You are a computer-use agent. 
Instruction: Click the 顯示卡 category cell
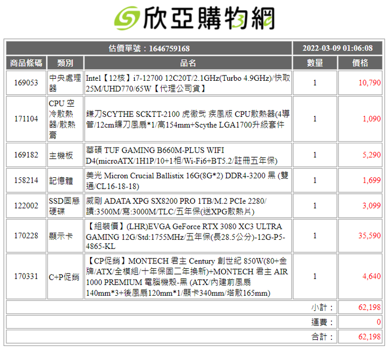(65, 236)
